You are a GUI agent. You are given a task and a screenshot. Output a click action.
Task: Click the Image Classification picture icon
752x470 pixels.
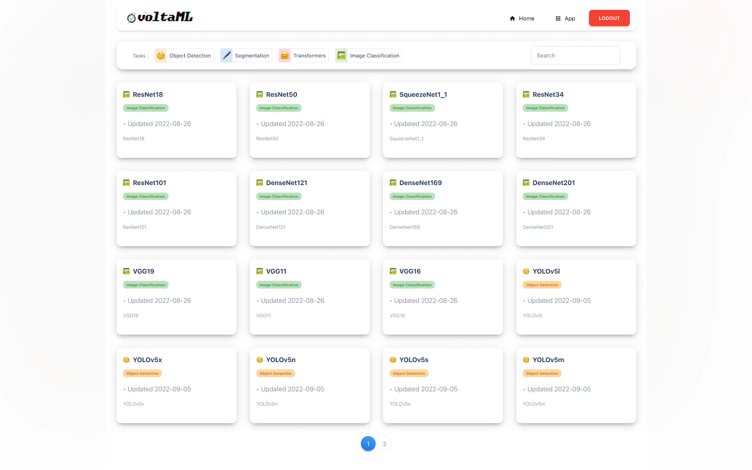(x=341, y=56)
